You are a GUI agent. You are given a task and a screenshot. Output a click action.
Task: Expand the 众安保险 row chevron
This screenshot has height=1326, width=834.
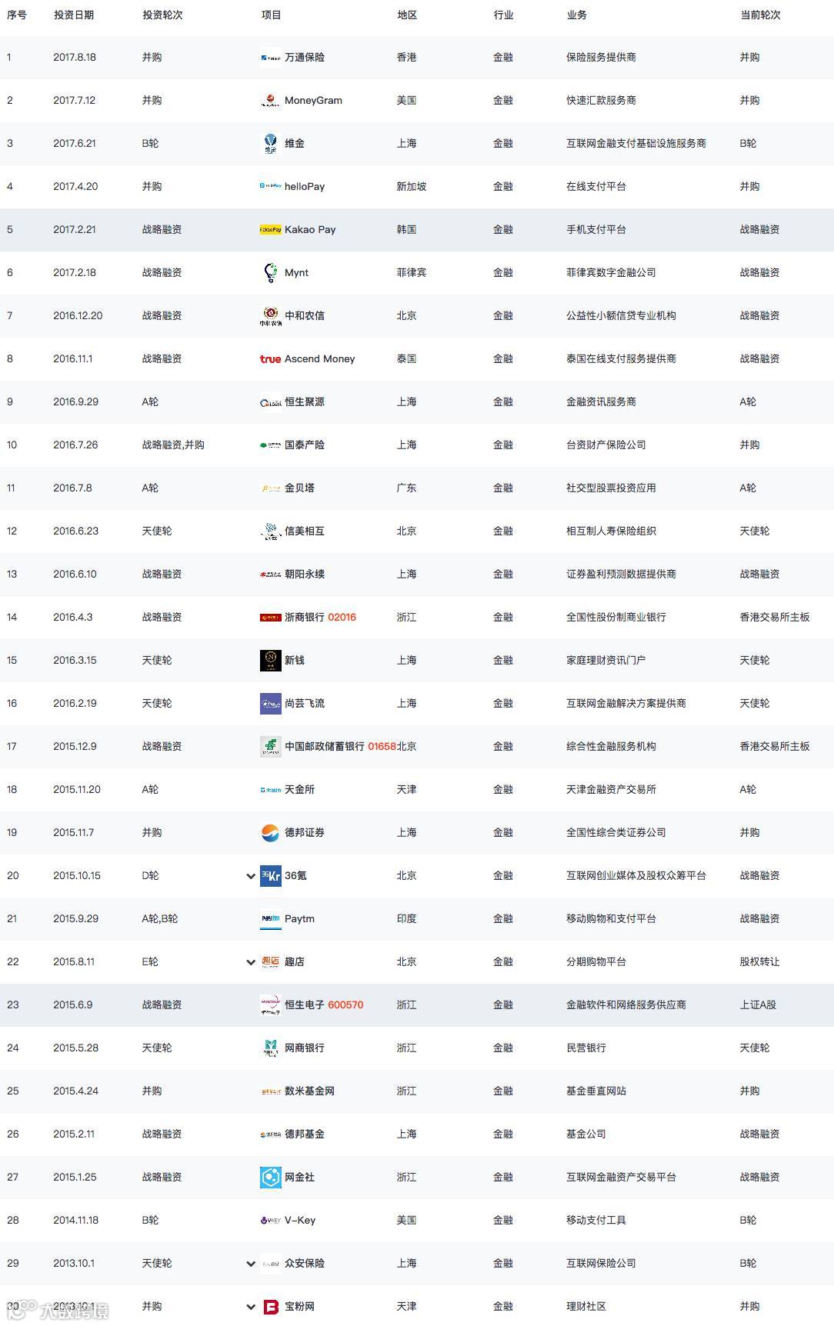click(x=250, y=1264)
